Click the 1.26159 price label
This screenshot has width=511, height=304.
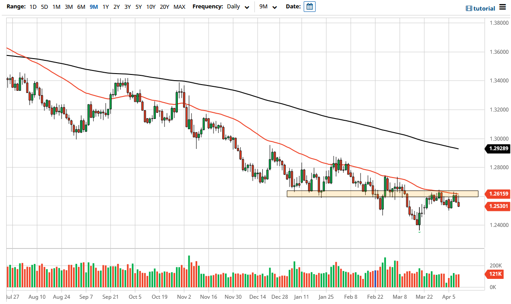point(497,194)
